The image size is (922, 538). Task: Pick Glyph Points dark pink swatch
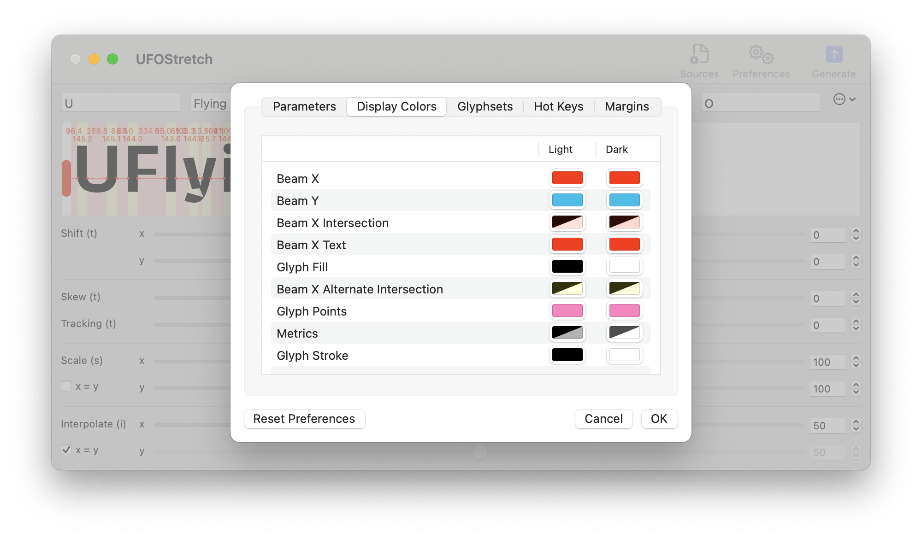click(x=625, y=310)
